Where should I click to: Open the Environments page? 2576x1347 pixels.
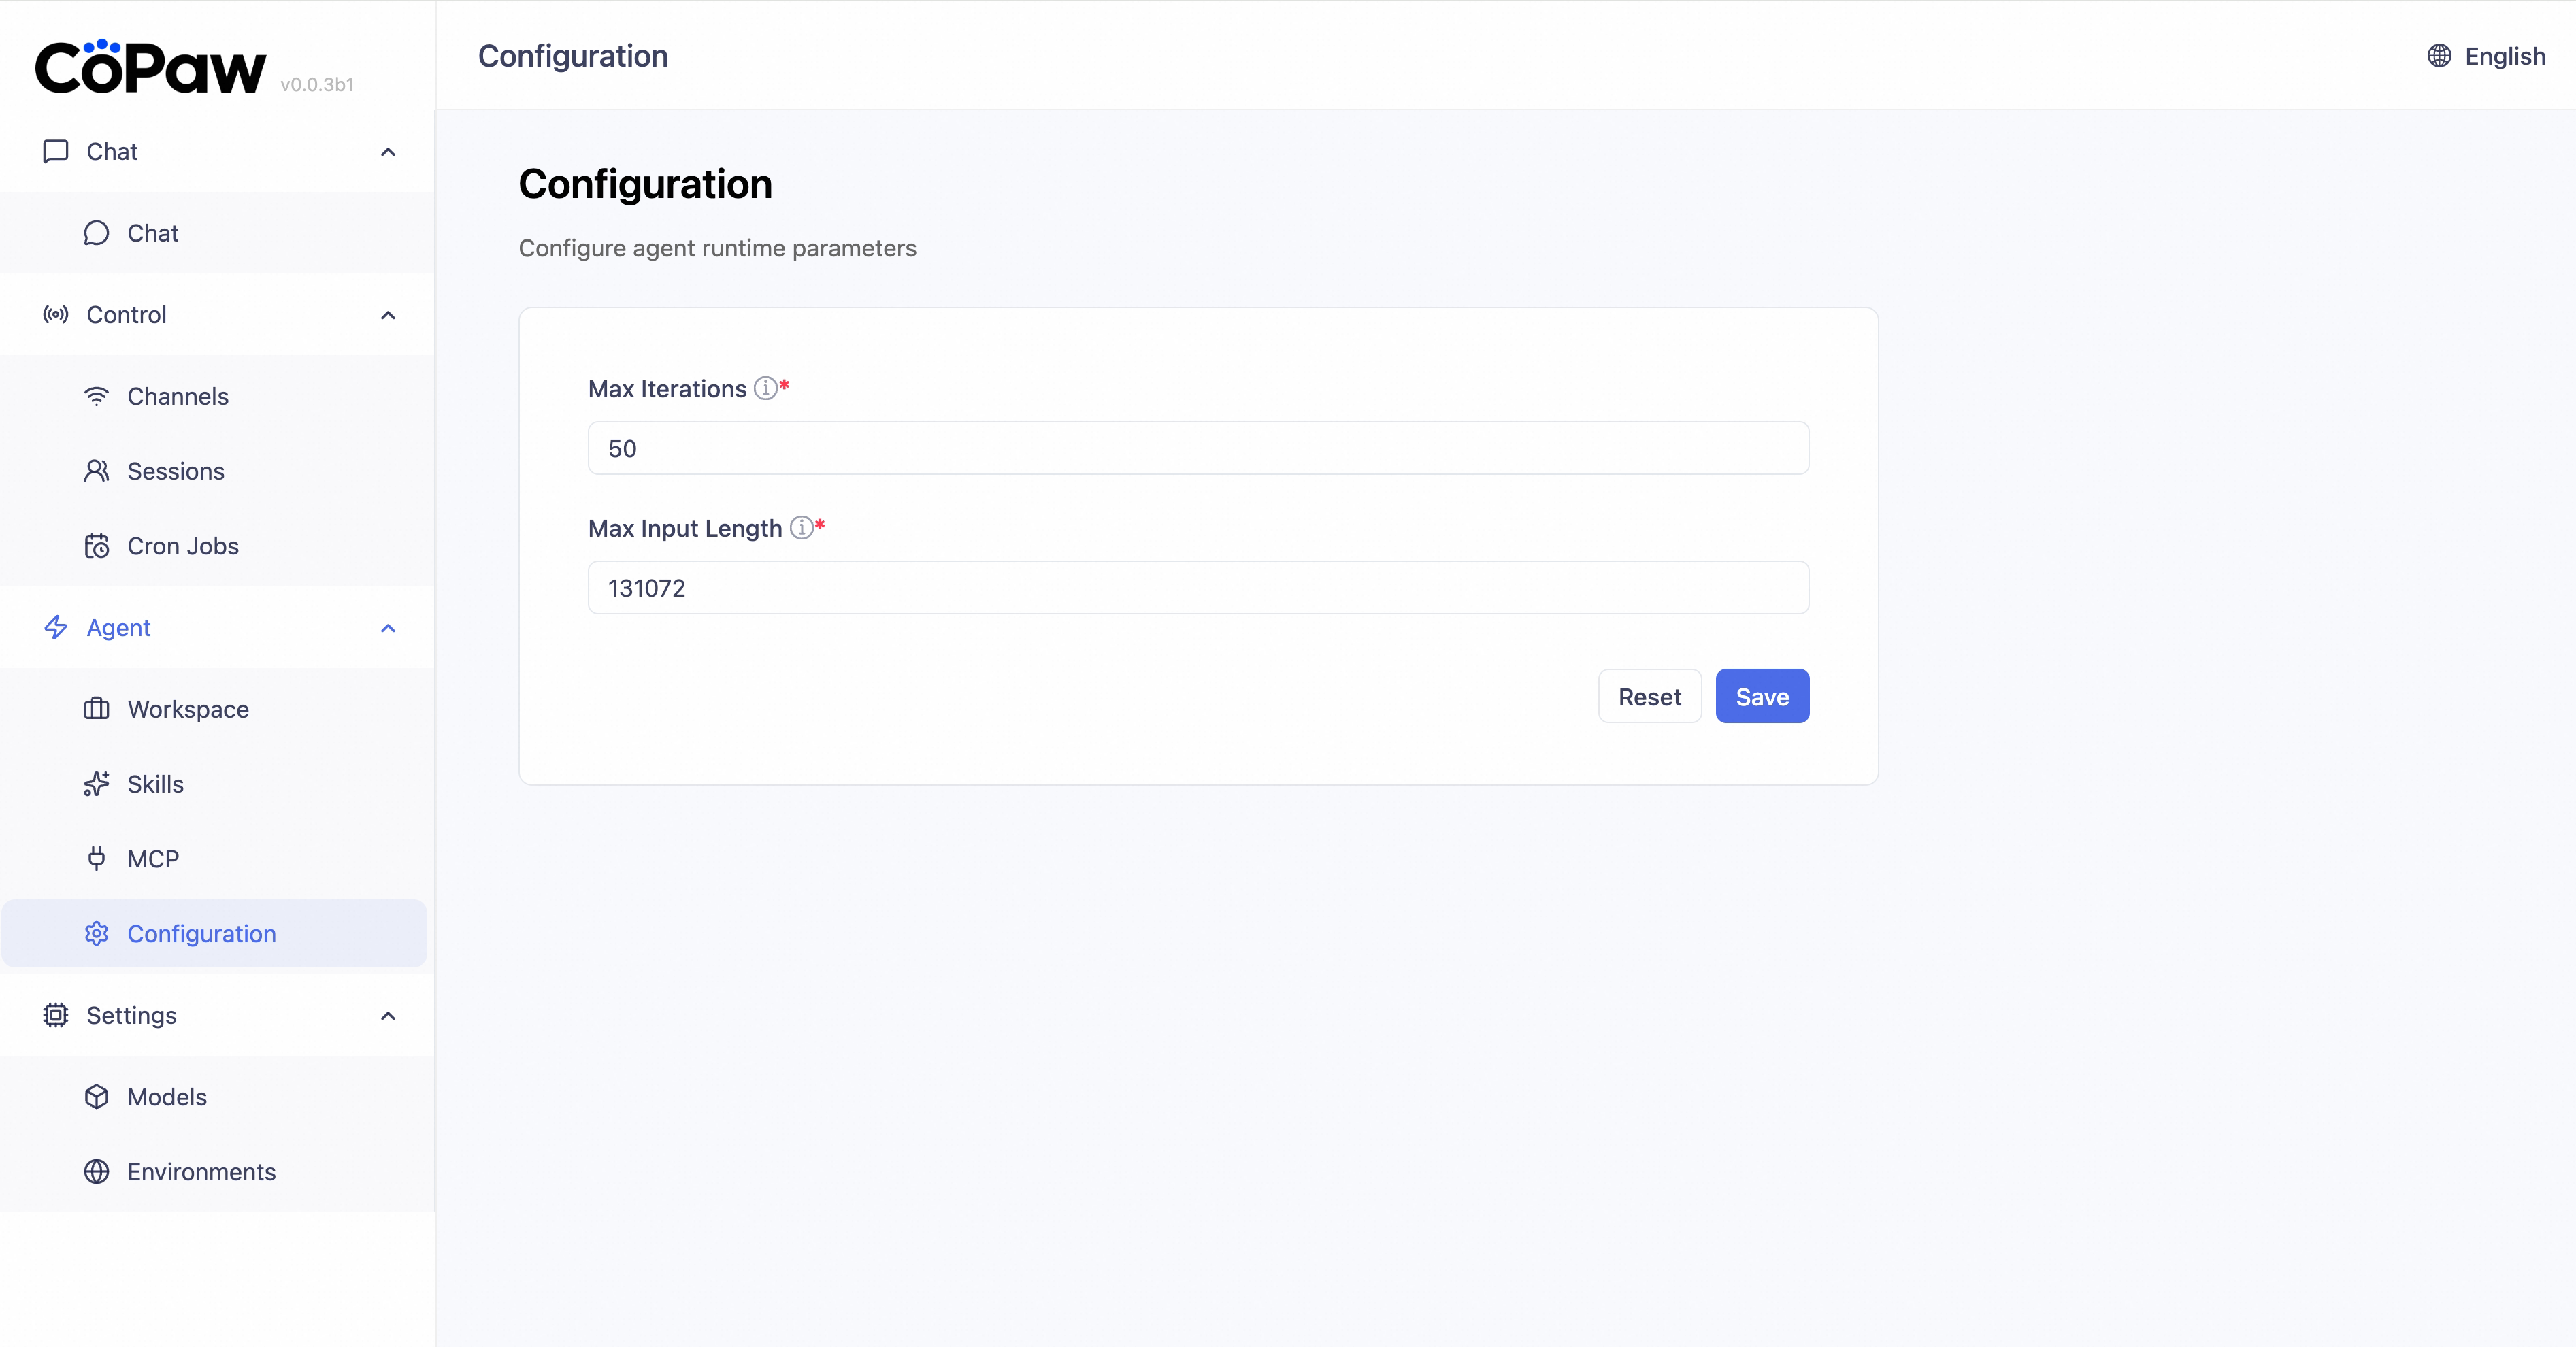pyautogui.click(x=201, y=1171)
